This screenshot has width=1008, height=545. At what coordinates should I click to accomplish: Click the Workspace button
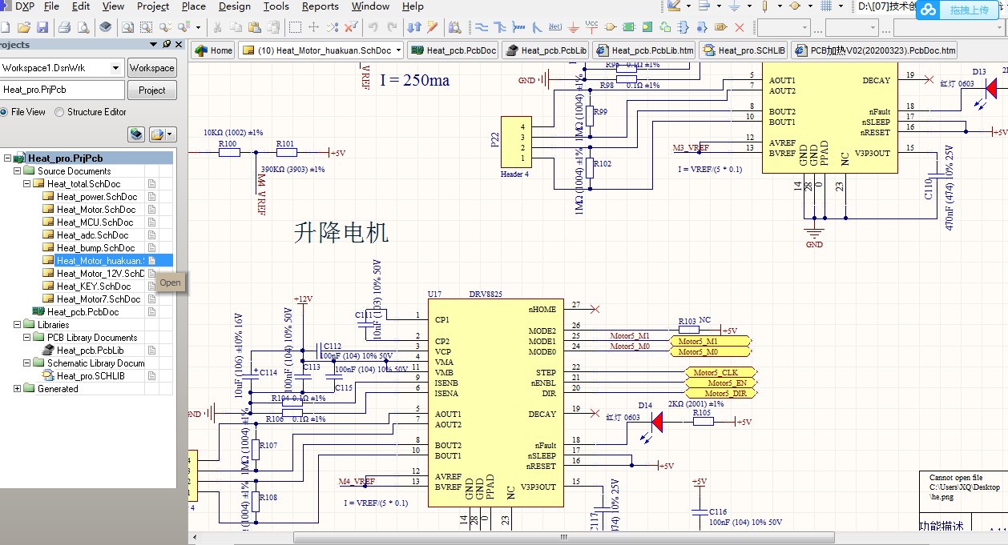coord(151,68)
